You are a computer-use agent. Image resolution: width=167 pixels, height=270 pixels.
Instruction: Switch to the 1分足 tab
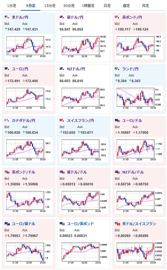point(12,6)
